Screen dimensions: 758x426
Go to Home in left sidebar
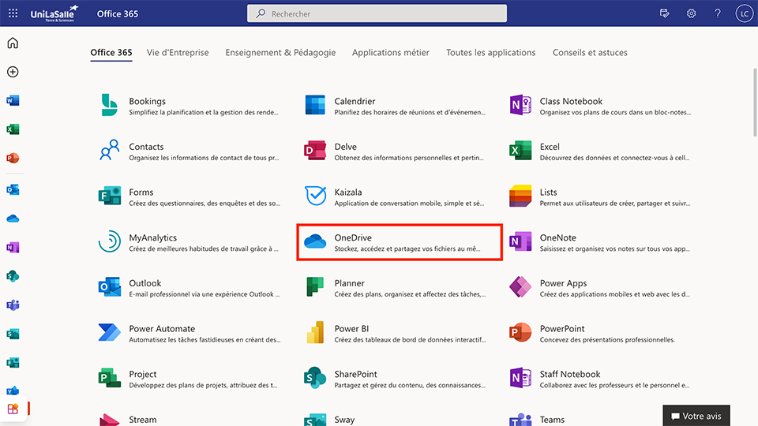tap(13, 43)
